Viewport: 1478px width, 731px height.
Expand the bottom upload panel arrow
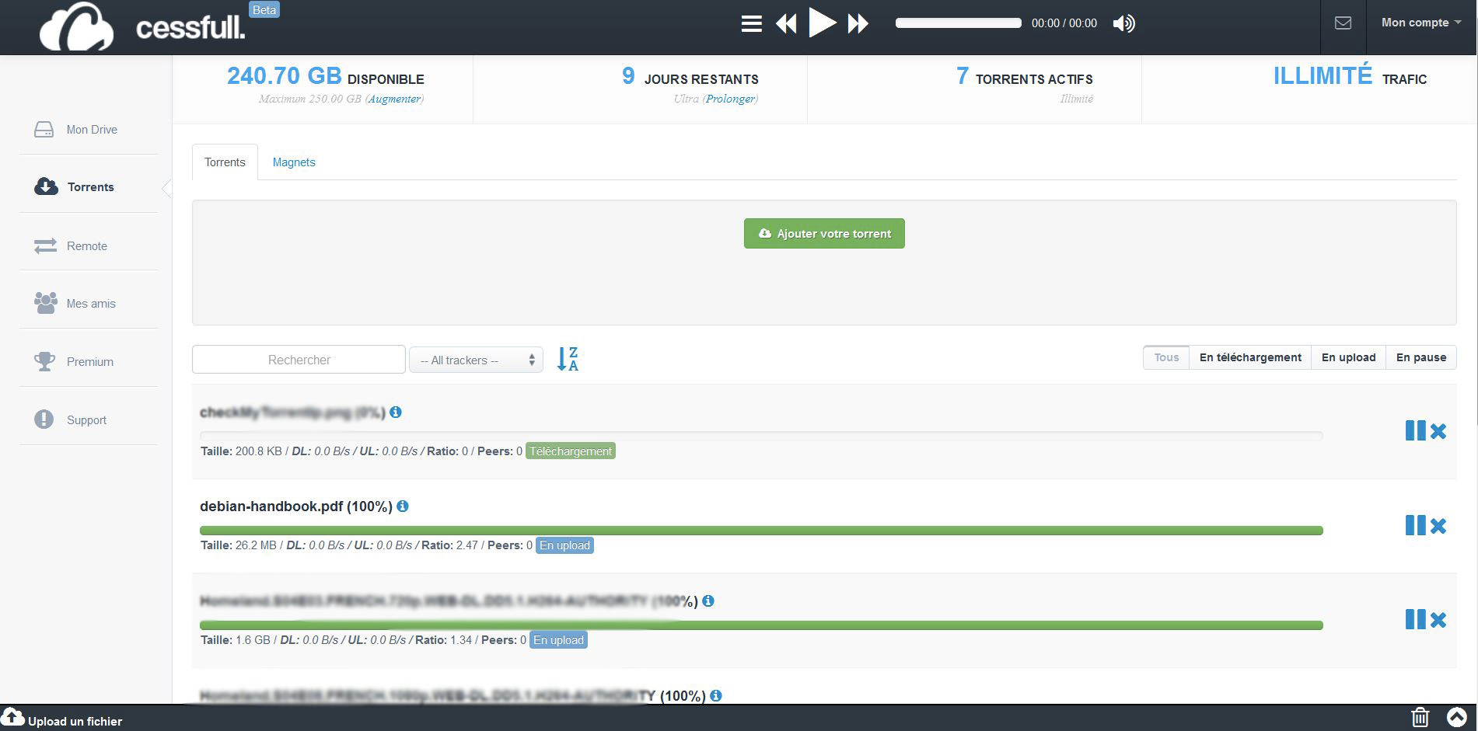tap(1456, 717)
